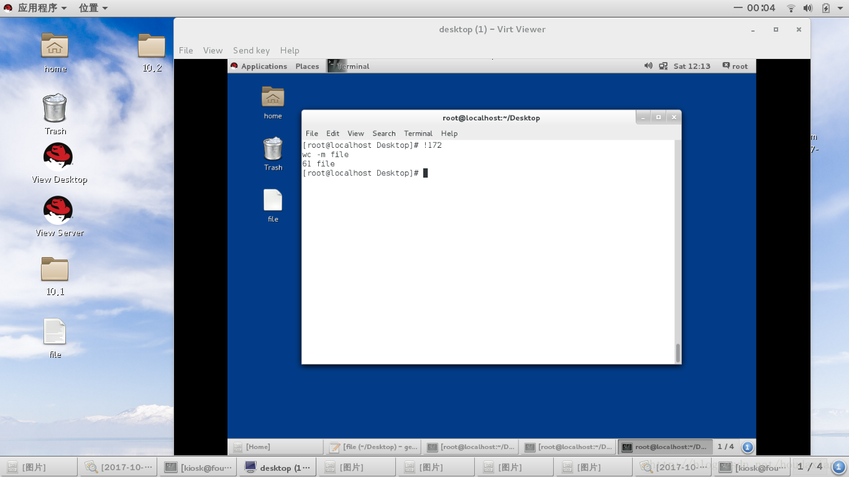Launch the View Server shortcut
The image size is (849, 477).
coord(59,217)
